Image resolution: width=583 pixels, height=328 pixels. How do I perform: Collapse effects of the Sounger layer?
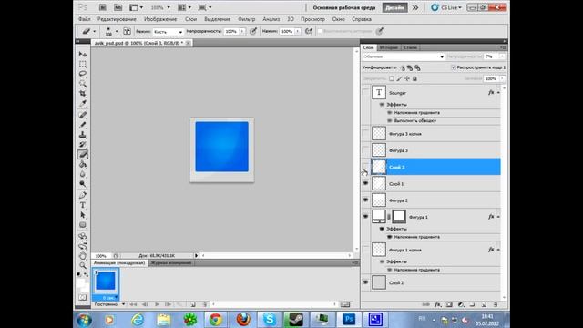[x=498, y=93]
